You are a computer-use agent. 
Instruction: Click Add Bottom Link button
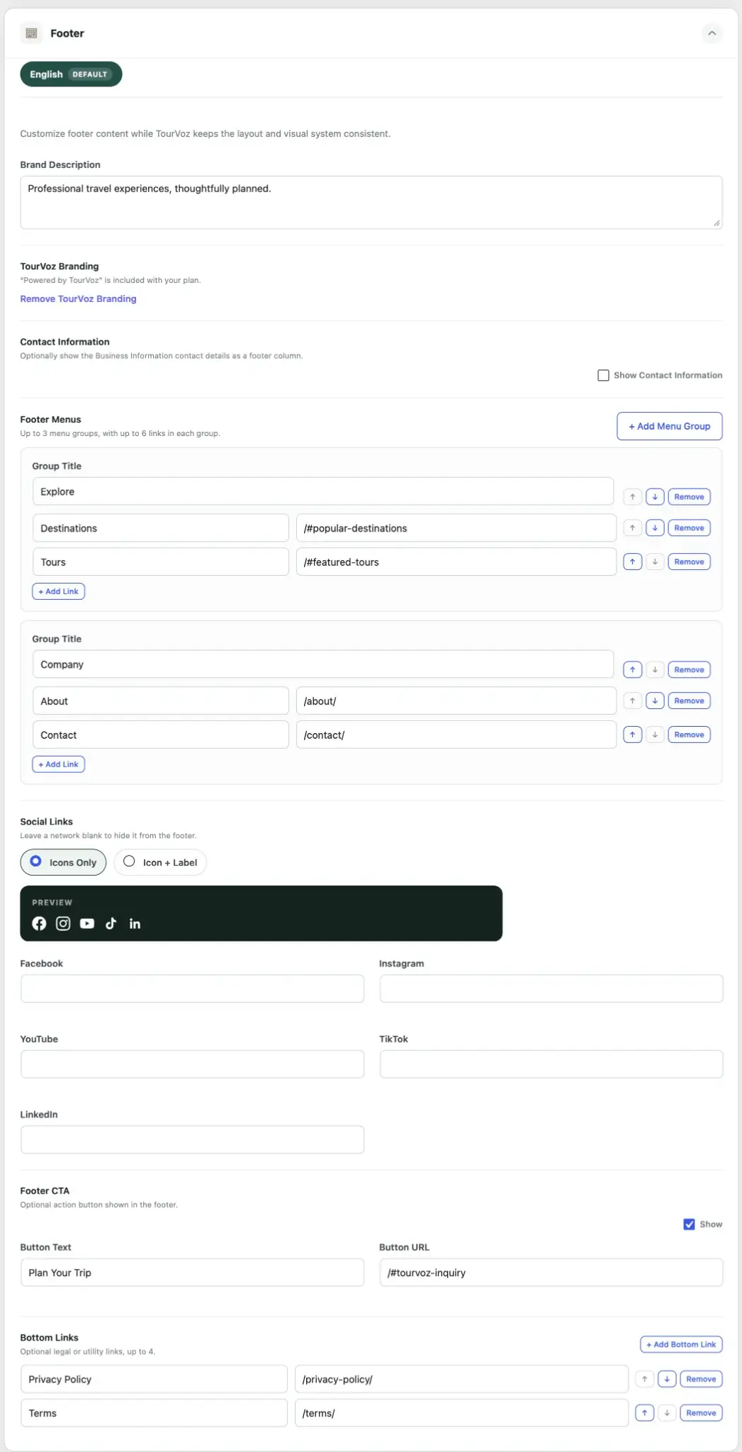681,1344
